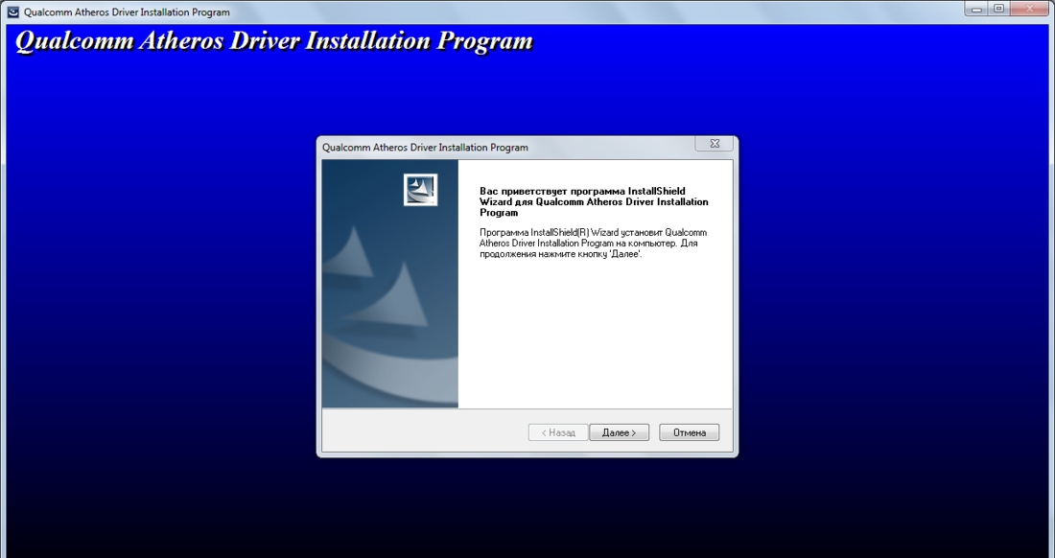
Task: Click the paragraph 'Программа InstallShield(R) Wizard установит'
Action: click(x=593, y=244)
